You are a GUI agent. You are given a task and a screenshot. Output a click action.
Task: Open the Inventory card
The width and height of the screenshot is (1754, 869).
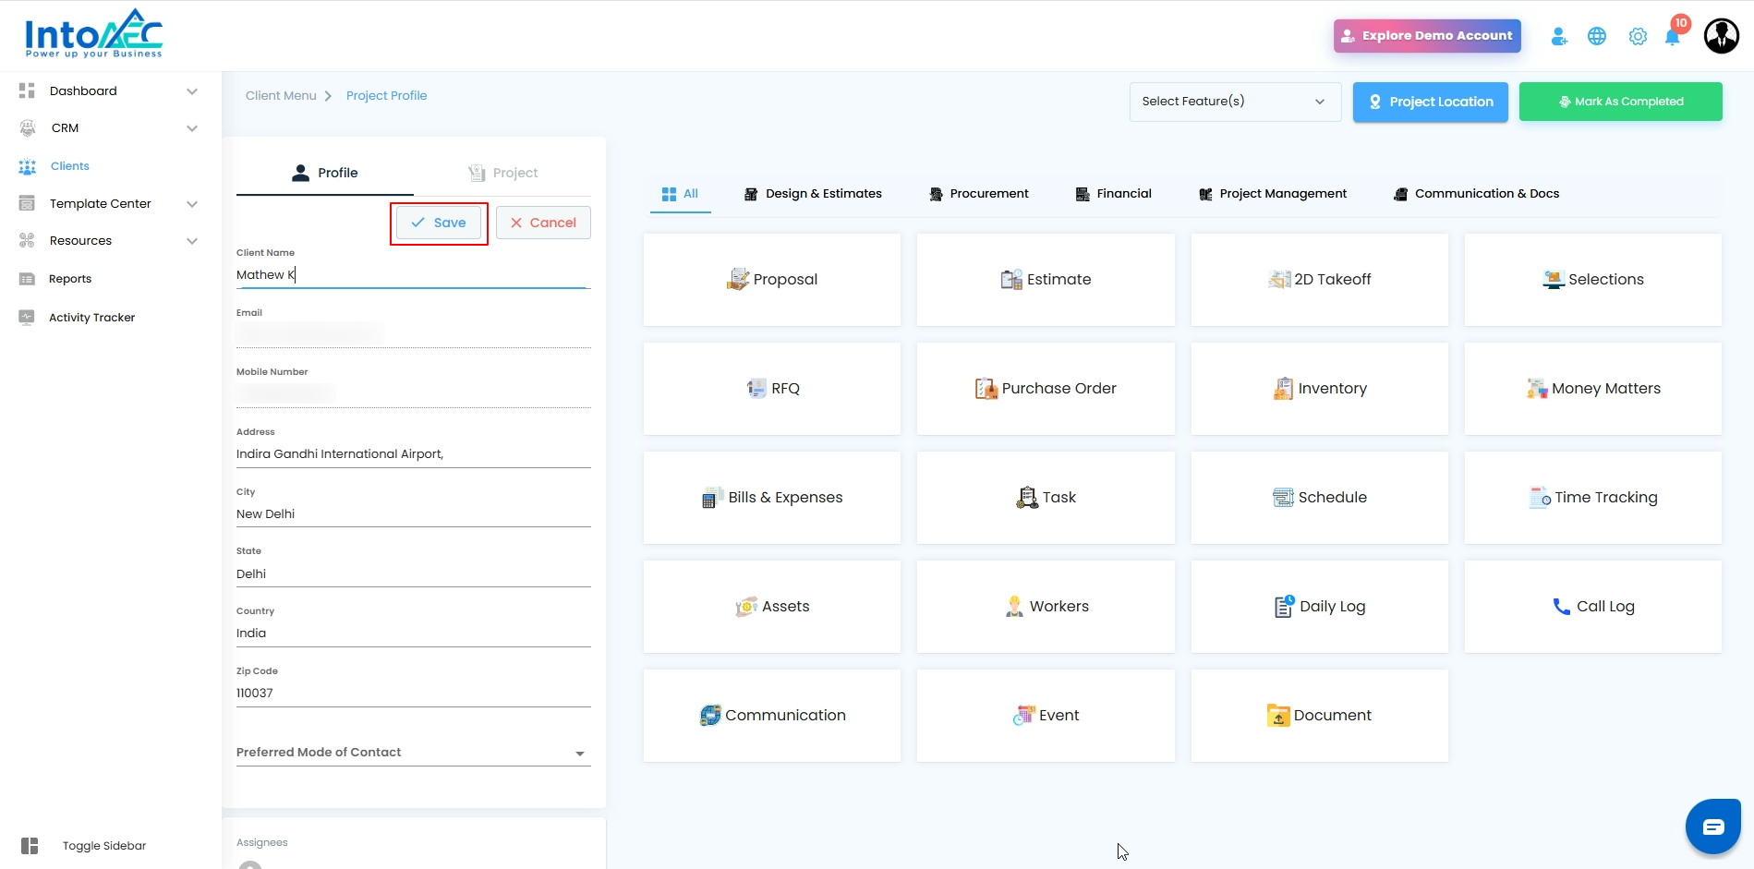click(1320, 389)
